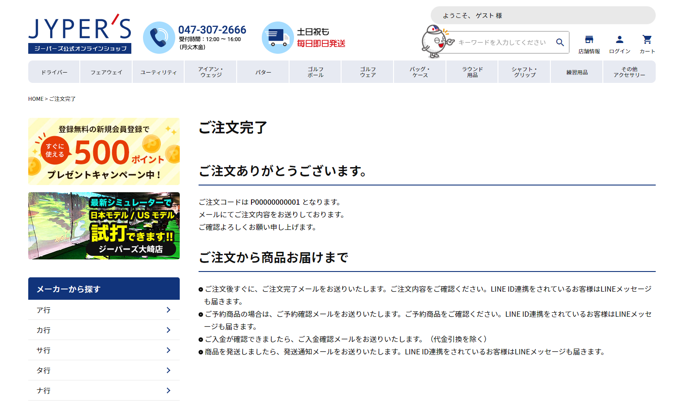Open the 練習用品 category
The height and width of the screenshot is (401, 688).
click(577, 72)
